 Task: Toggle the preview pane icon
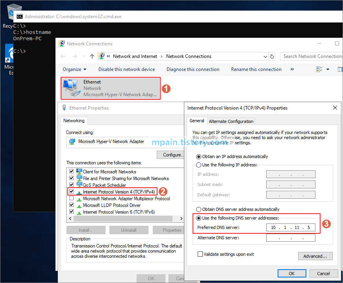340,69
